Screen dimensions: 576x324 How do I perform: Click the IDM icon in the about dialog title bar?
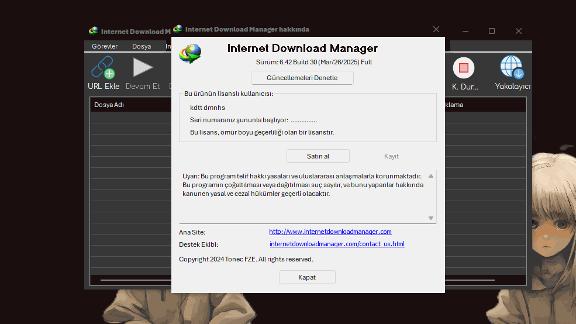(x=178, y=29)
